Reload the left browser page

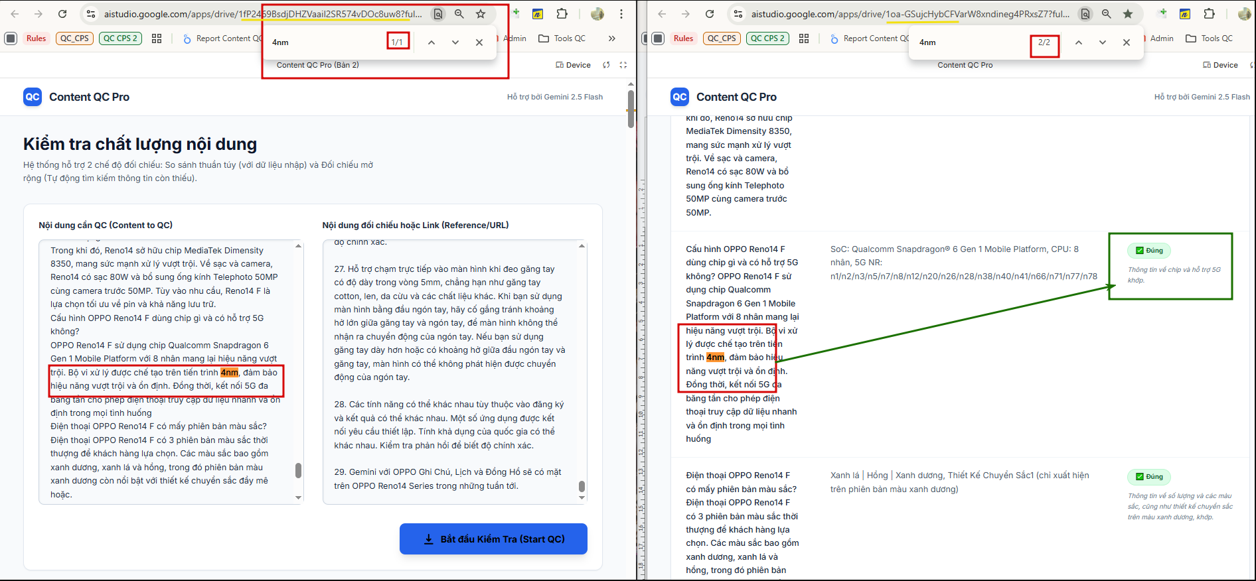click(62, 14)
